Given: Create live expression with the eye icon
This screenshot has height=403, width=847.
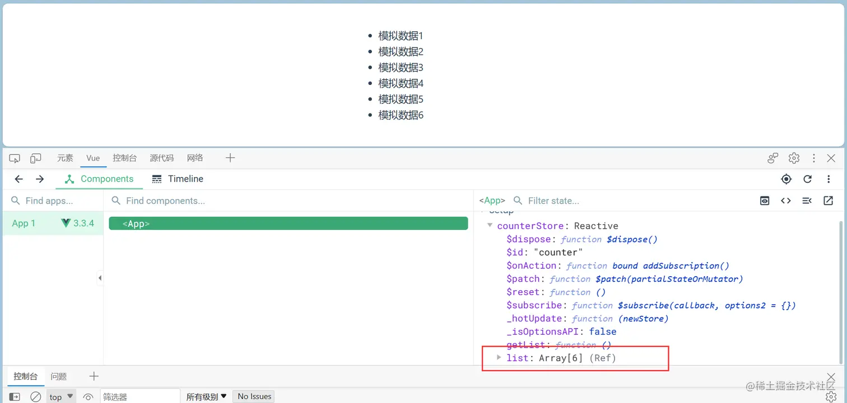Looking at the screenshot, I should (x=88, y=397).
